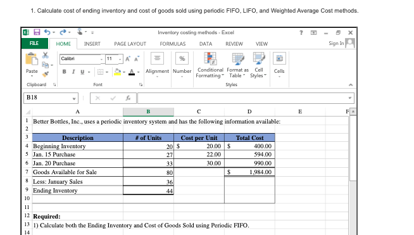Select the 1,984.00 total cost cell
The width and height of the screenshot is (414, 235).
(249, 172)
